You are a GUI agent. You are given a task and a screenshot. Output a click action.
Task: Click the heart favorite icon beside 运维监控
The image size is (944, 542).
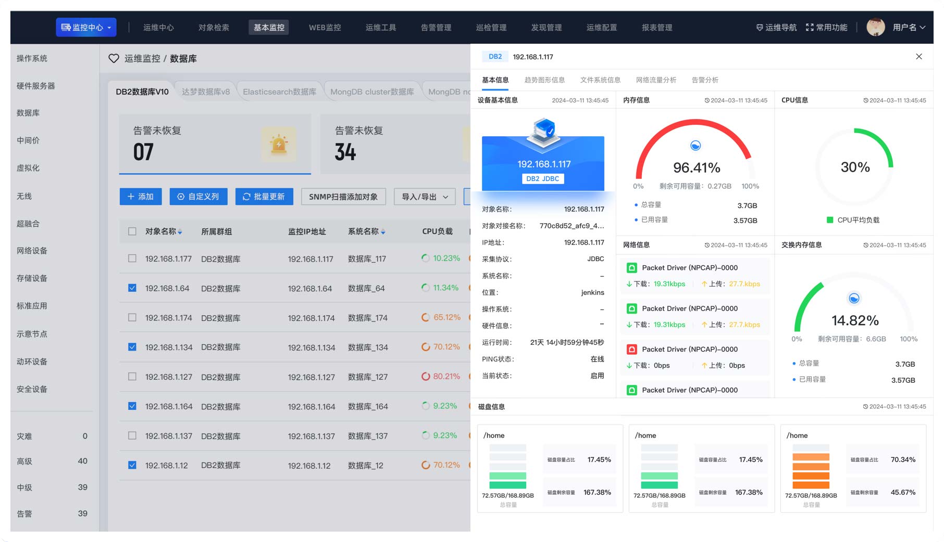[x=114, y=59]
